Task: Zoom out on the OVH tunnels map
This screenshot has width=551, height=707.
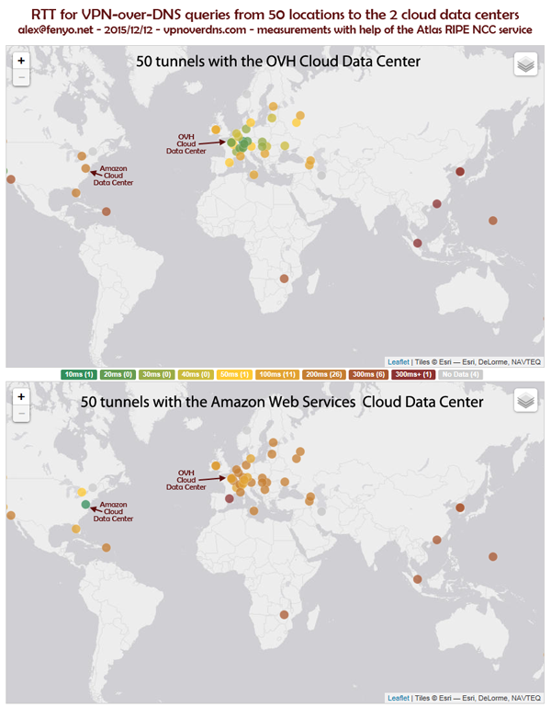Action: [x=21, y=77]
